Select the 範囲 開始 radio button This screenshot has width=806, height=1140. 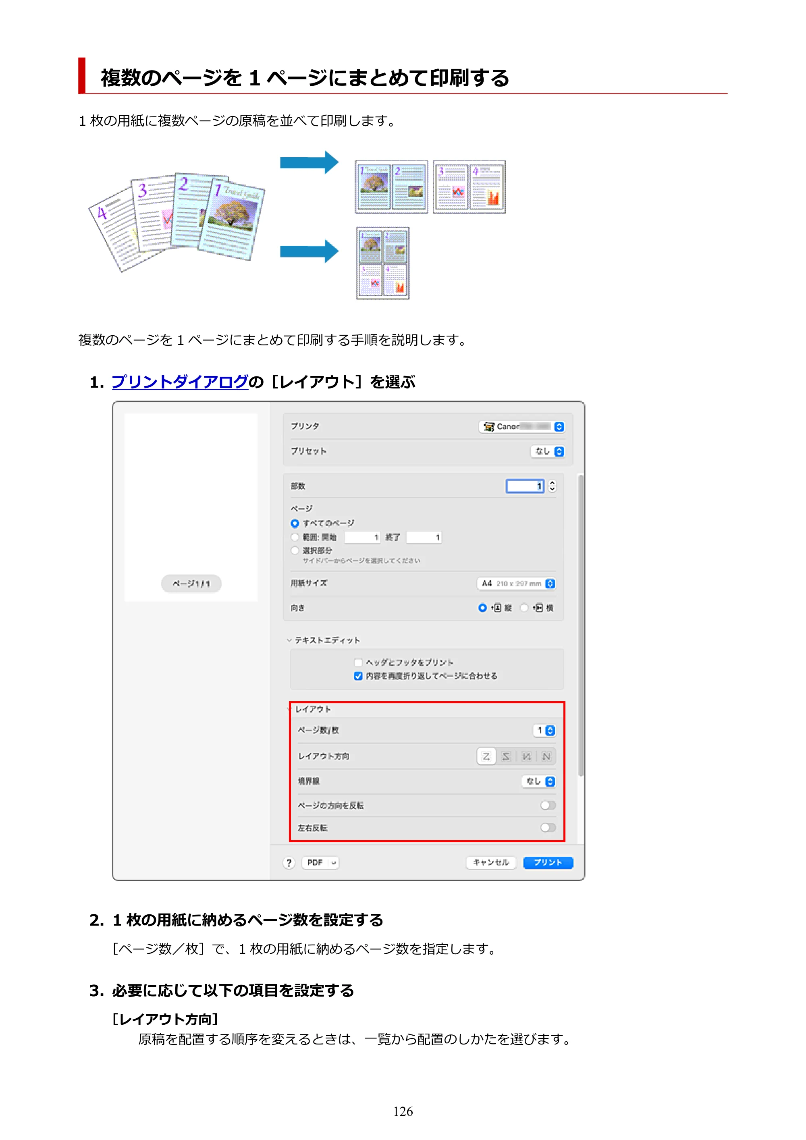point(295,537)
